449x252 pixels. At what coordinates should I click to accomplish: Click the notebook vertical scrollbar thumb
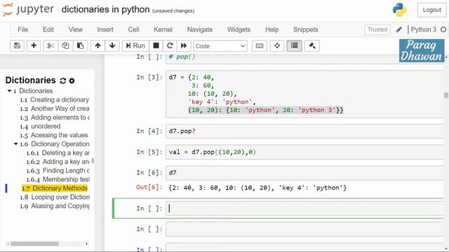click(446, 95)
